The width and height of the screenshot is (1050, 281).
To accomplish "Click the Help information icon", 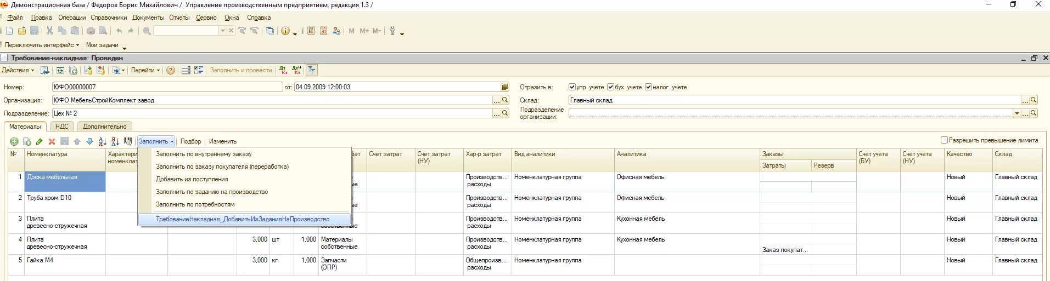I will [285, 31].
